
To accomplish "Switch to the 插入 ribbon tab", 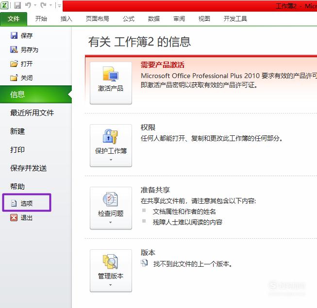I will pyautogui.click(x=67, y=19).
